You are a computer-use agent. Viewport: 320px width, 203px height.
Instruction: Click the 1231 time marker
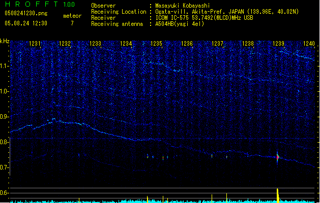click(x=35, y=44)
